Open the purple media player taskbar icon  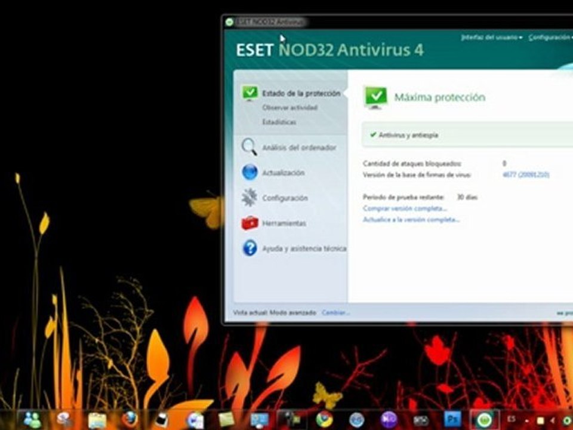(x=389, y=420)
